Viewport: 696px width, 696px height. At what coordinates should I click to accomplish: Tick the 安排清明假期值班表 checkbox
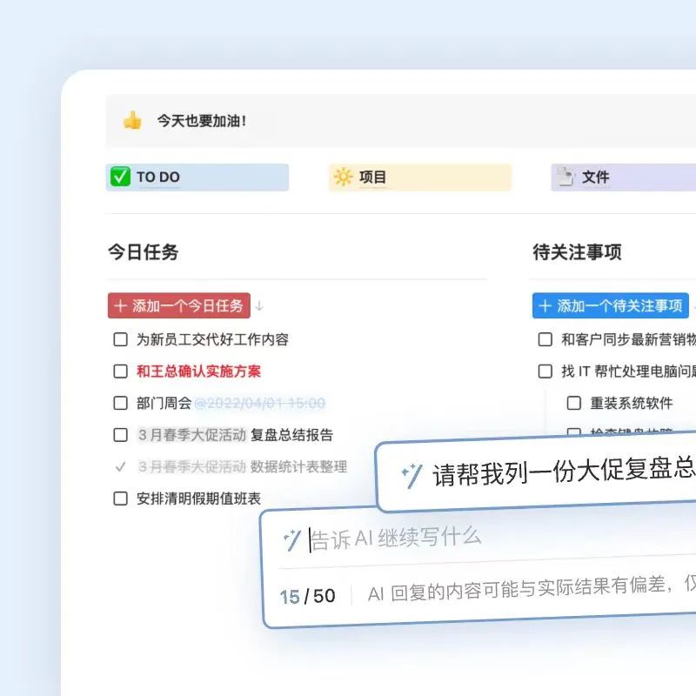(x=121, y=499)
